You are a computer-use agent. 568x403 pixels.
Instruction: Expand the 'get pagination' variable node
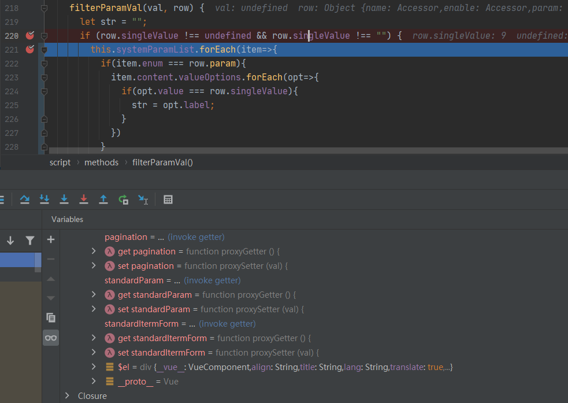(94, 252)
